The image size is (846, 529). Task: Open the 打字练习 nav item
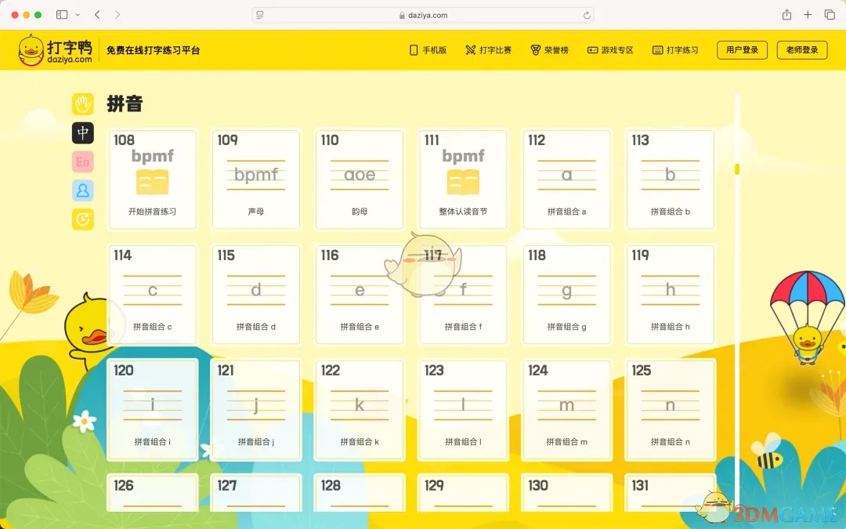click(674, 49)
